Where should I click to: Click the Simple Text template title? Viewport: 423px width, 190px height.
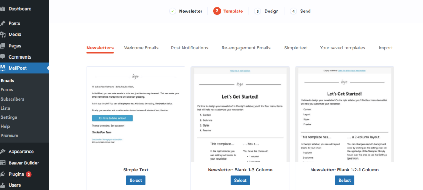coord(135,170)
